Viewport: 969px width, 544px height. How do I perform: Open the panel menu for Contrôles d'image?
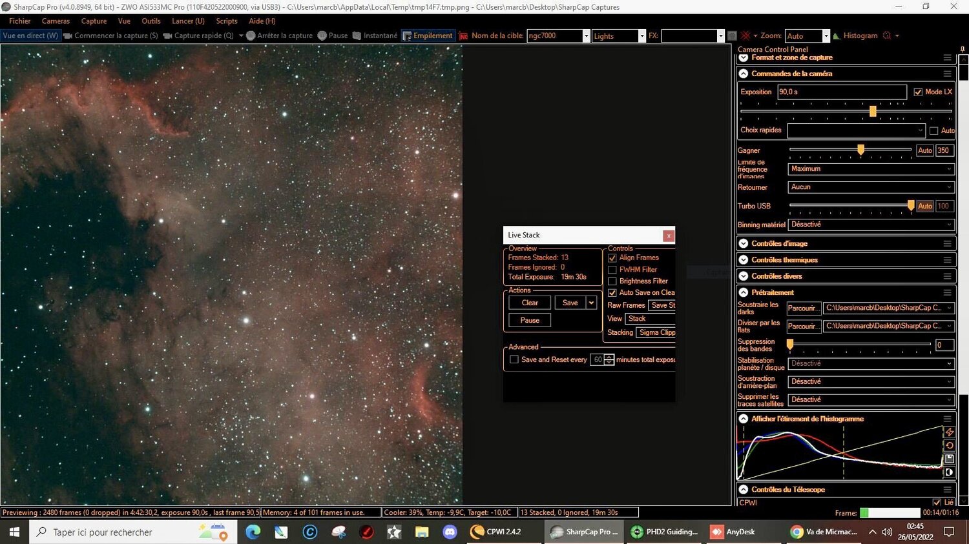click(947, 243)
